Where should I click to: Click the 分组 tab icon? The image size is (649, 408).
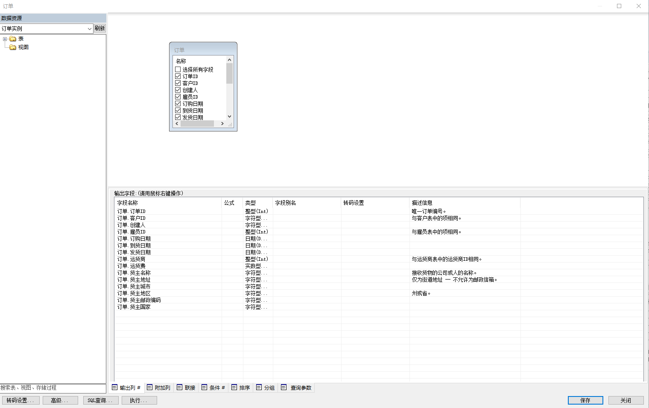click(x=259, y=388)
